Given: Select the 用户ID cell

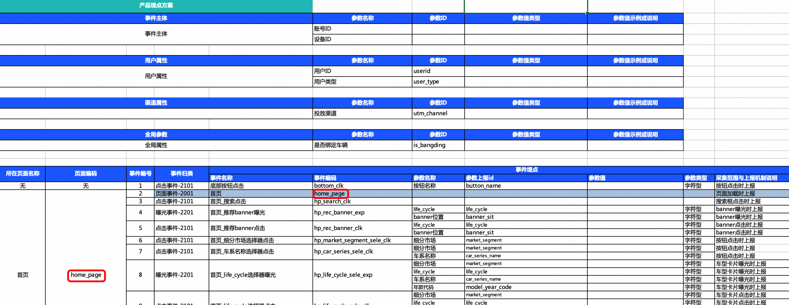Looking at the screenshot, I should tap(362, 71).
